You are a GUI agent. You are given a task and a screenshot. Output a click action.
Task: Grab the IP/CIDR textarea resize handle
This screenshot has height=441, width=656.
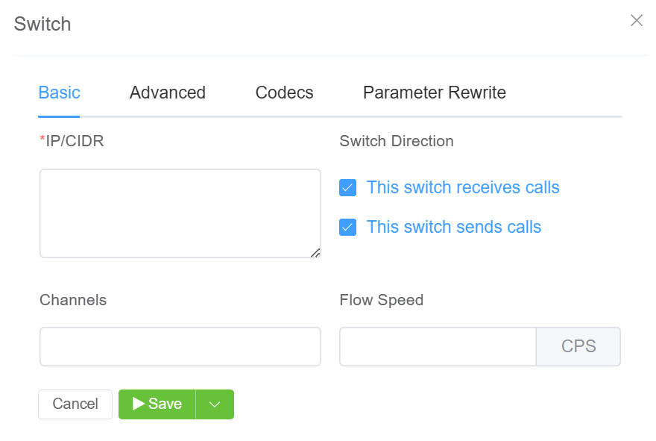click(x=315, y=253)
